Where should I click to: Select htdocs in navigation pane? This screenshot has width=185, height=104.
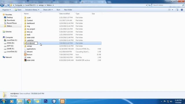9,26
